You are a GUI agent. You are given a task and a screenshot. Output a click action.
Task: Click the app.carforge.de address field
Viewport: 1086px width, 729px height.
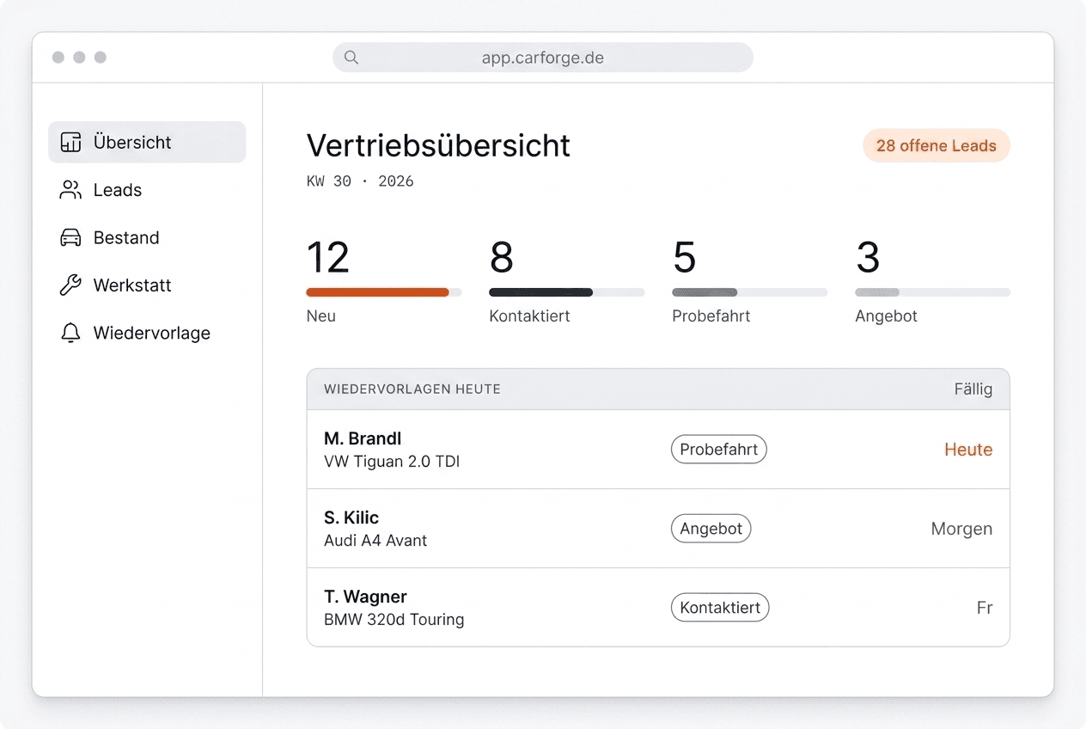pos(543,58)
